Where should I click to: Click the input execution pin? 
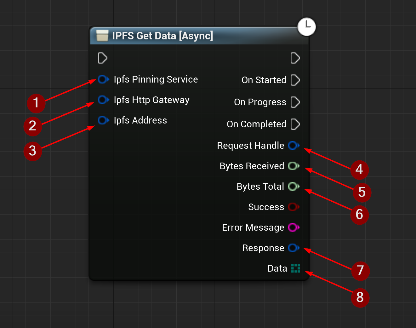coord(103,58)
